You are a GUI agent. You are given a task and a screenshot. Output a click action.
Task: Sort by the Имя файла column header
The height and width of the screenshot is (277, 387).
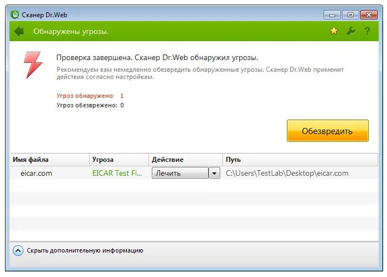(x=49, y=160)
